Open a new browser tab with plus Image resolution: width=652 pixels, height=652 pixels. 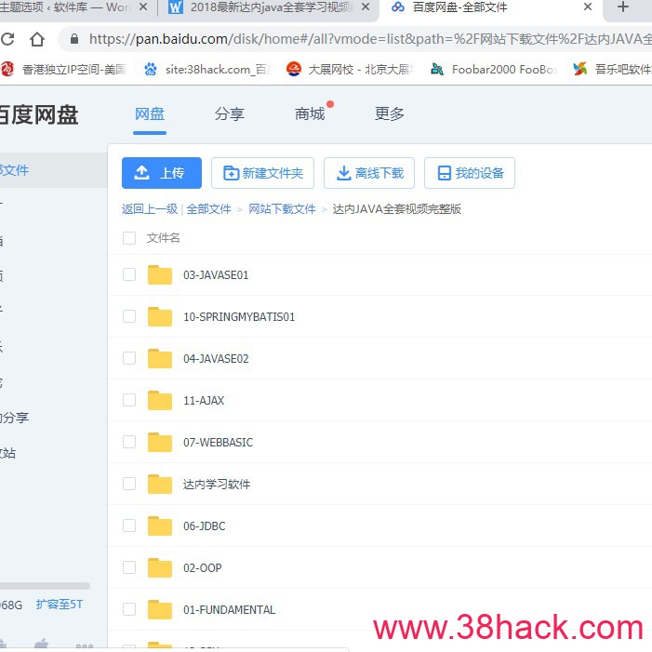(622, 7)
